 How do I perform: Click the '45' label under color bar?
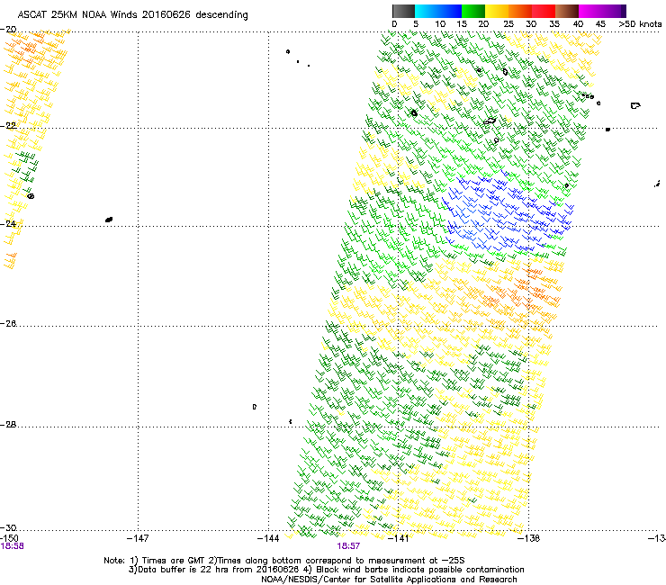600,24
